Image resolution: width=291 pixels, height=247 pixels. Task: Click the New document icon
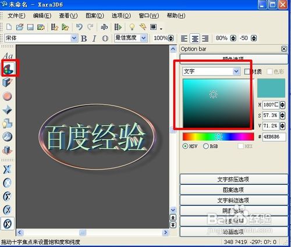9,27
